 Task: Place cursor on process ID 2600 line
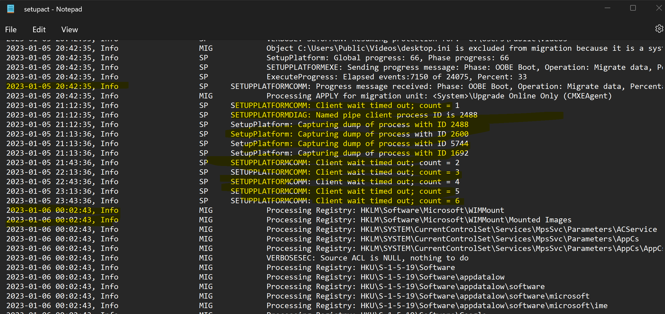coord(349,134)
